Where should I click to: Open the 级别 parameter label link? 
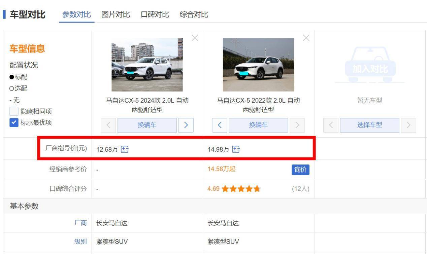pyautogui.click(x=80, y=242)
